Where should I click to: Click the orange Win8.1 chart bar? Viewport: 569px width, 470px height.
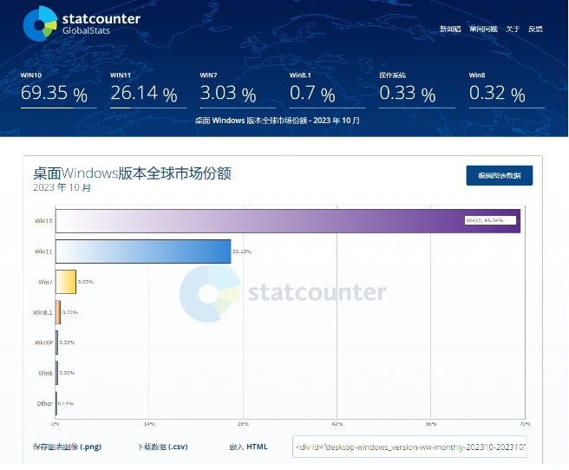pos(58,312)
